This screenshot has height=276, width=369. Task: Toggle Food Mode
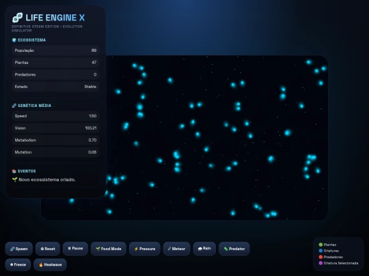coord(109,249)
